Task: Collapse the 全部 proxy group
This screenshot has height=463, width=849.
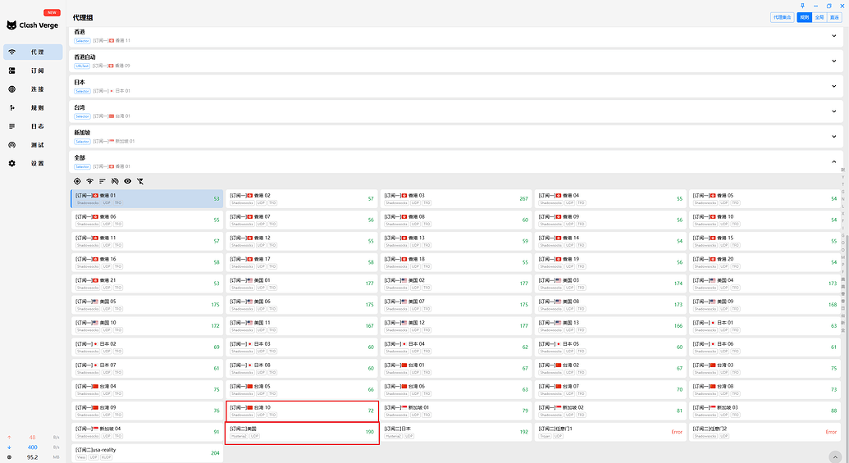Action: click(x=834, y=161)
